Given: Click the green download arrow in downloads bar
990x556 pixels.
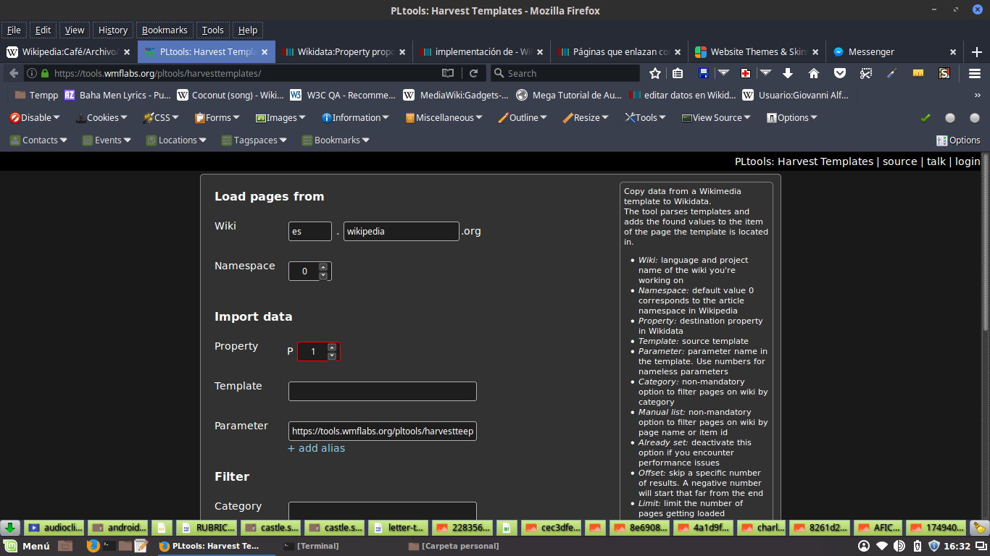Looking at the screenshot, I should (x=10, y=528).
